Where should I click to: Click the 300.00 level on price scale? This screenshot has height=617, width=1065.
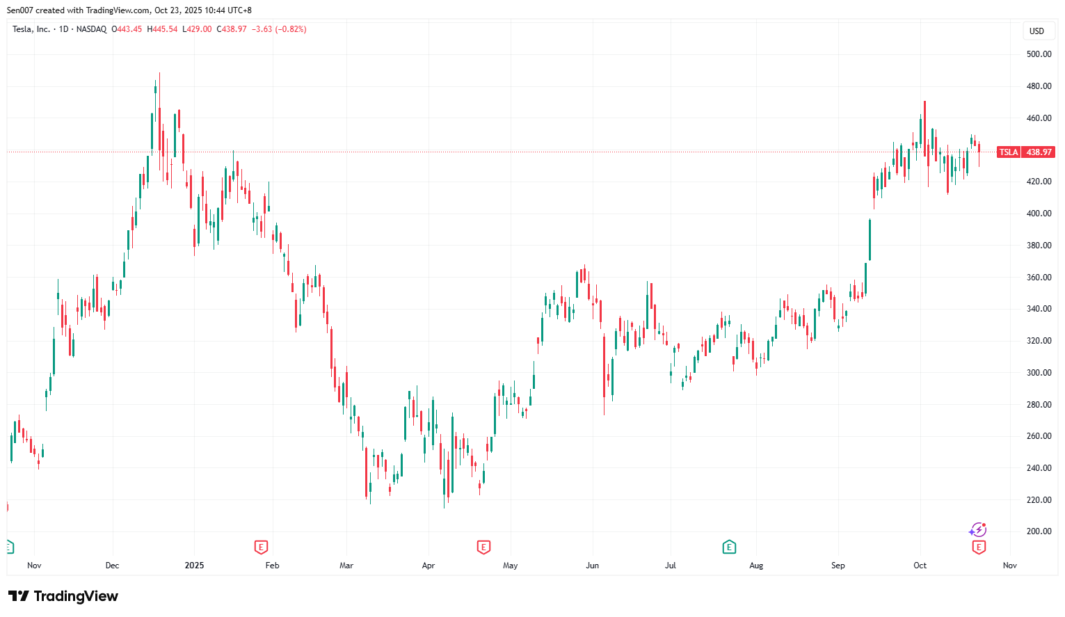pyautogui.click(x=1039, y=373)
